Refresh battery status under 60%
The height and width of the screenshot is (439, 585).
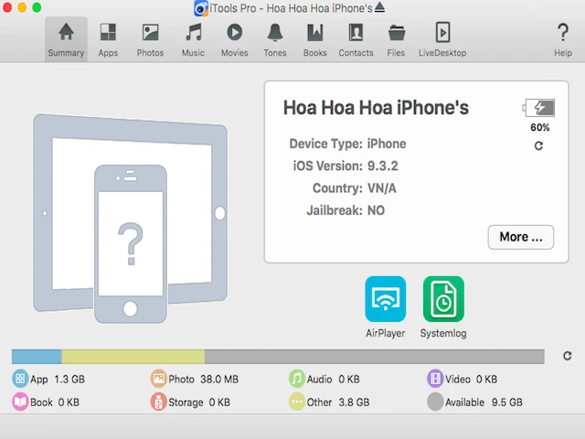(x=538, y=146)
